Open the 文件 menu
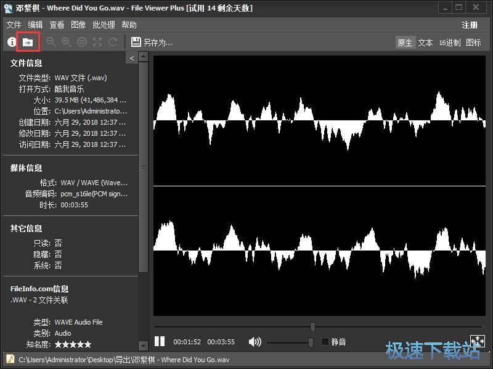 tap(14, 25)
